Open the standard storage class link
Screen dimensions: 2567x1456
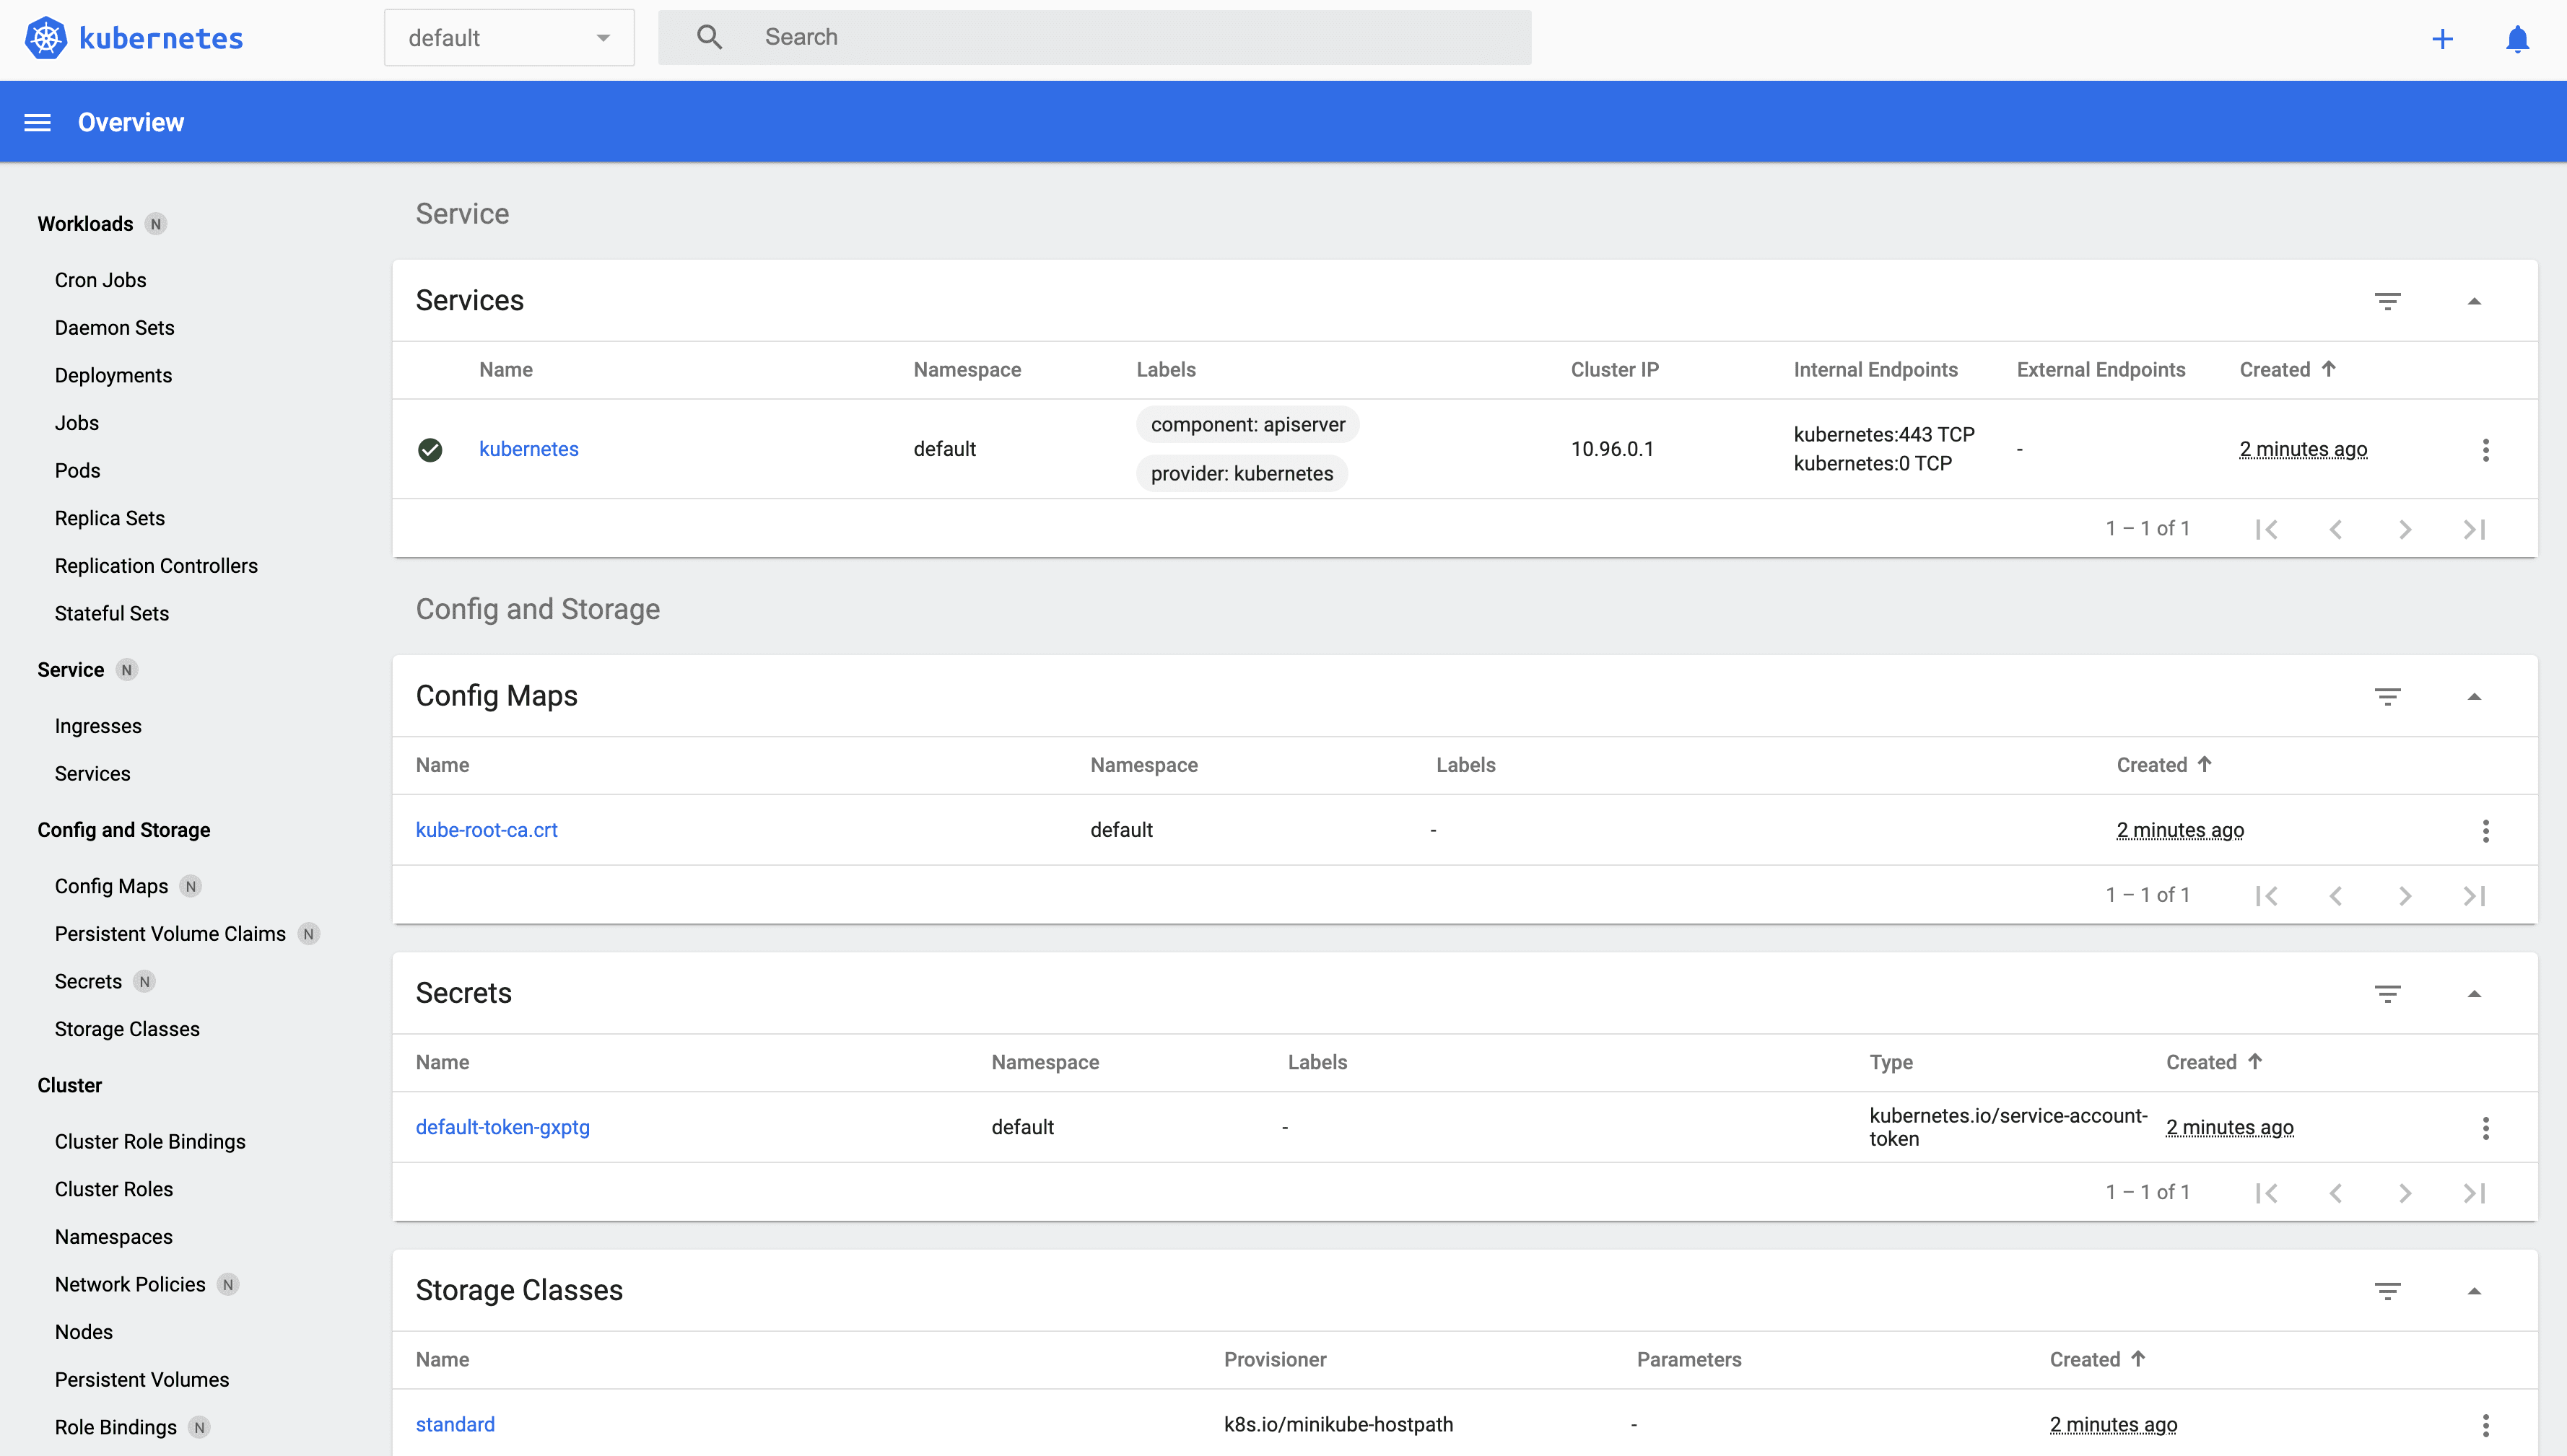456,1424
